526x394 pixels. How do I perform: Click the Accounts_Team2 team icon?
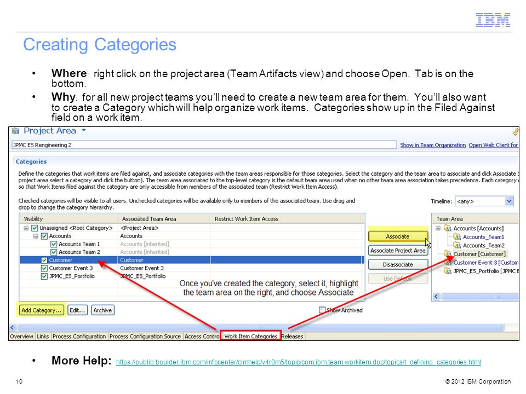tap(457, 245)
